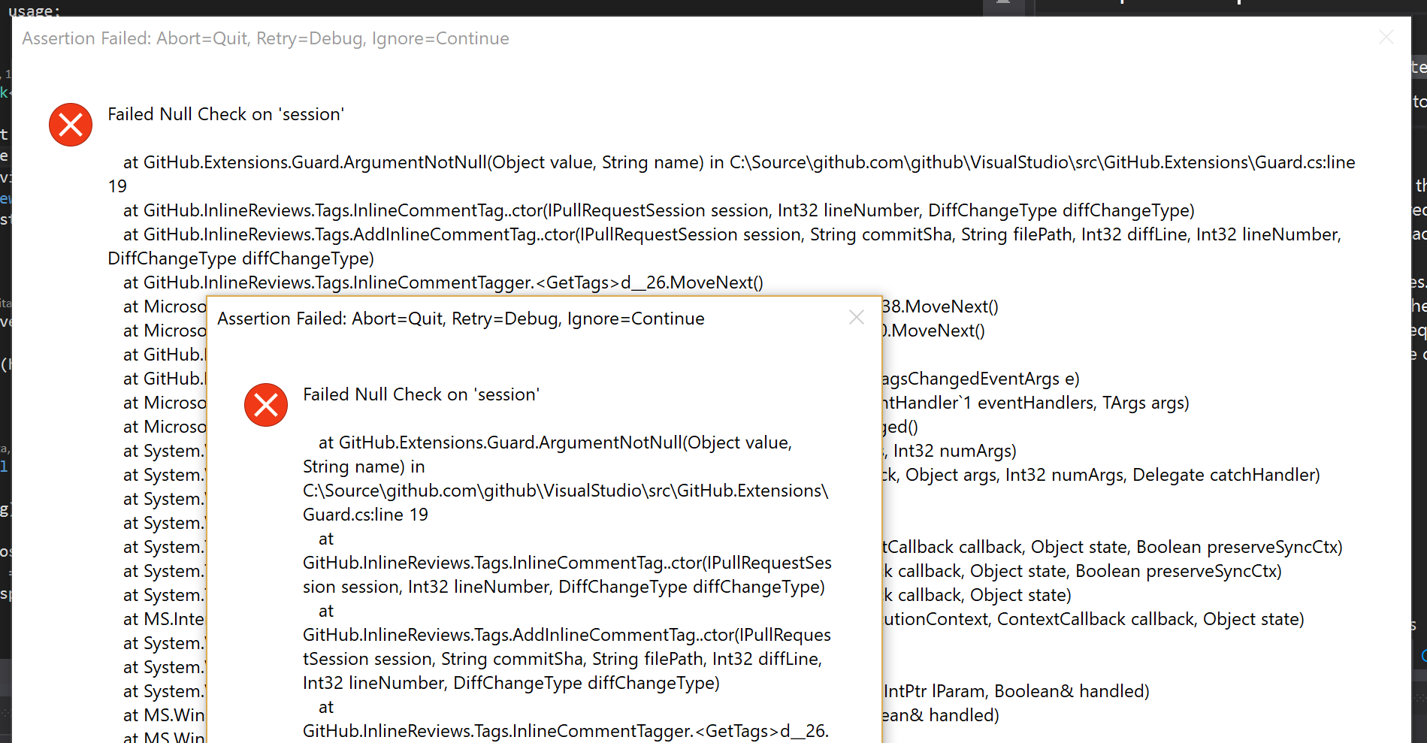Click 'Failed Null Check on 'session'' in front dialog
1427x743 pixels.
pyautogui.click(x=421, y=394)
